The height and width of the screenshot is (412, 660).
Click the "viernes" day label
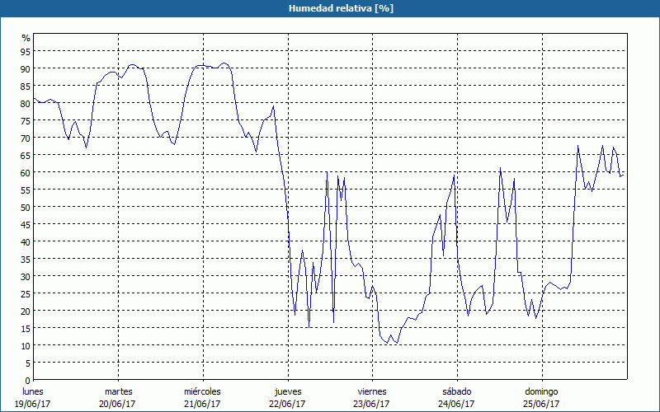[372, 391]
